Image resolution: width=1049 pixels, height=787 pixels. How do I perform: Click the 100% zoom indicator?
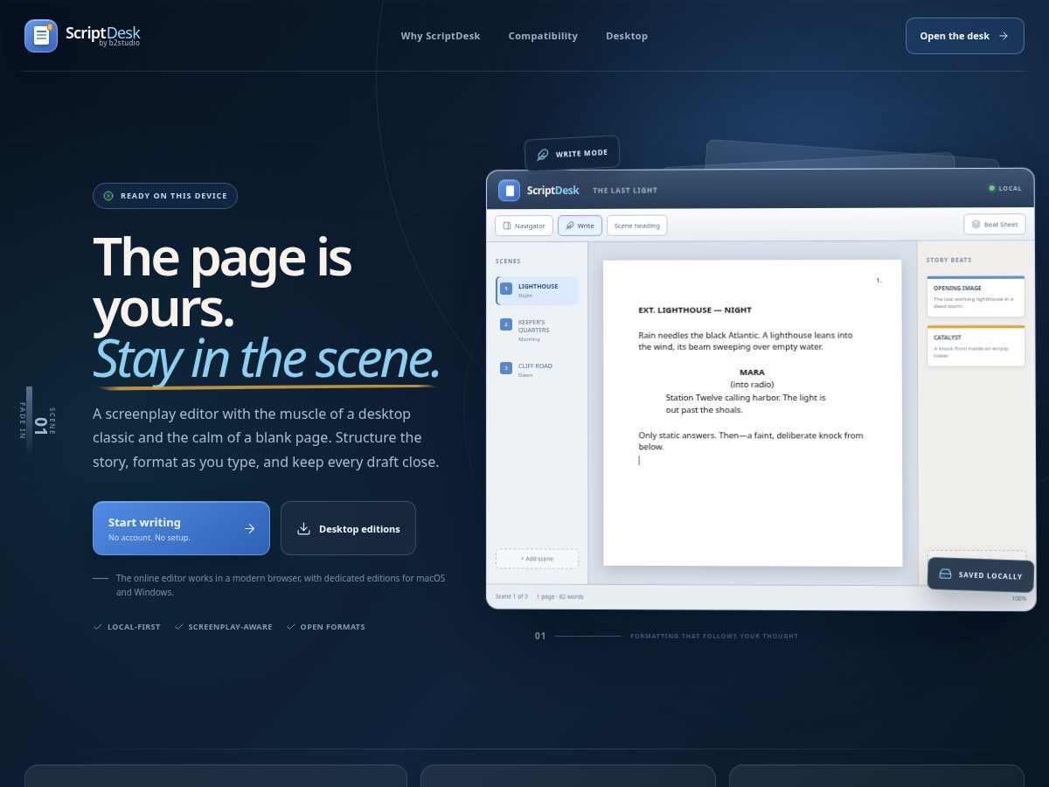point(1019,598)
